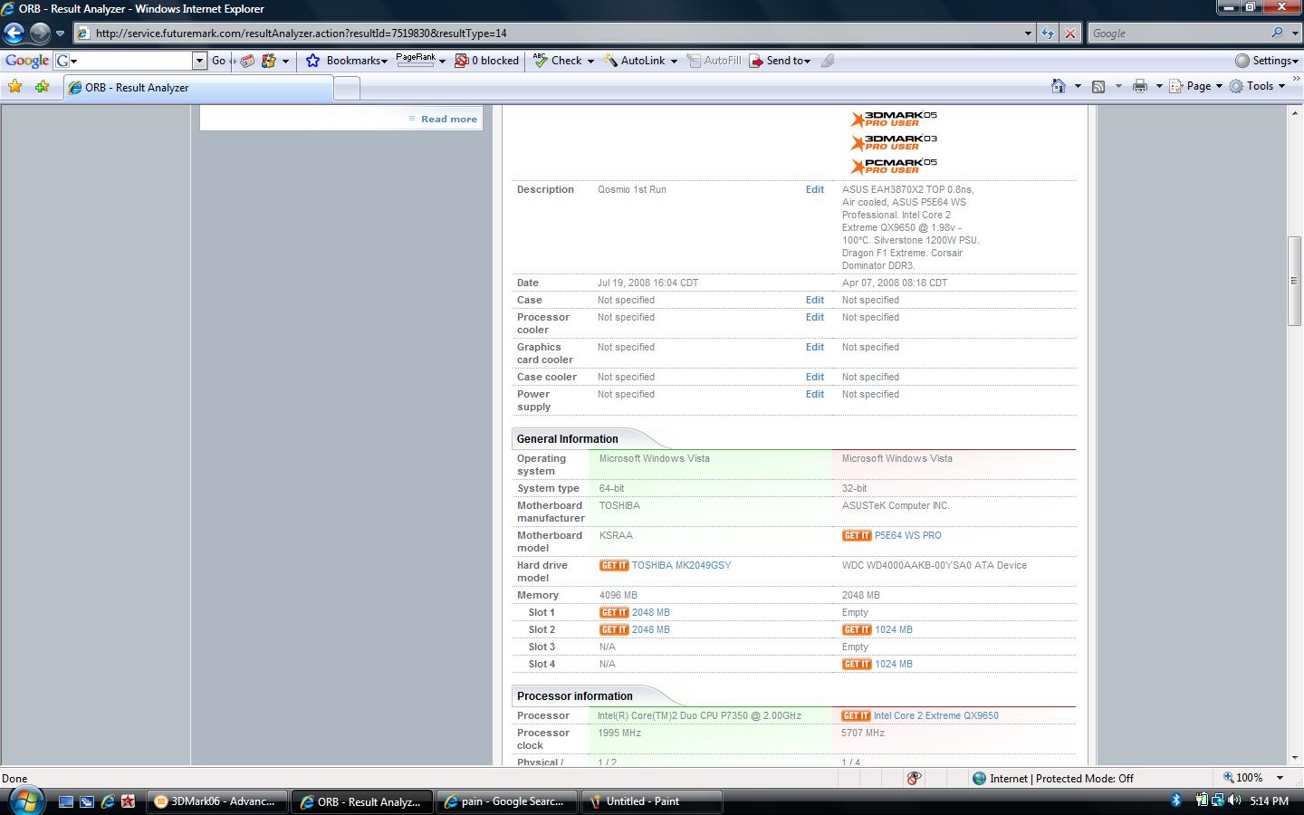Click the privacy report eye icon in status bar
The image size is (1304, 815).
coord(914,778)
